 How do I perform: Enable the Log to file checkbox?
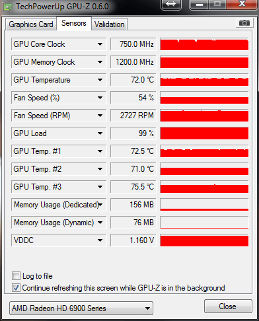click(16, 276)
